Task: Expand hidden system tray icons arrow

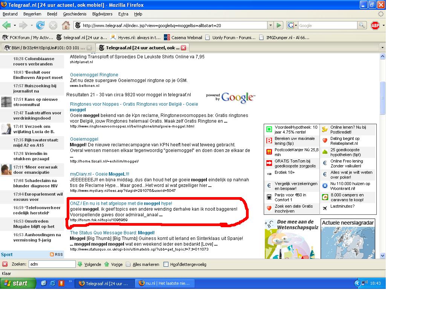Action: pyautogui.click(x=357, y=283)
